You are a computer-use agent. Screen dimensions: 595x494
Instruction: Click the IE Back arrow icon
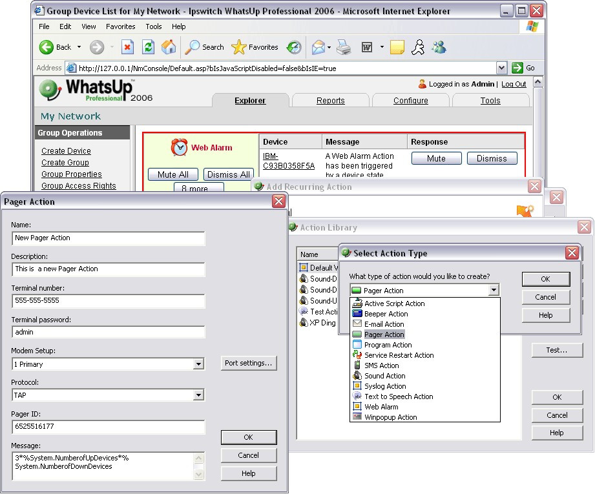pyautogui.click(x=47, y=47)
